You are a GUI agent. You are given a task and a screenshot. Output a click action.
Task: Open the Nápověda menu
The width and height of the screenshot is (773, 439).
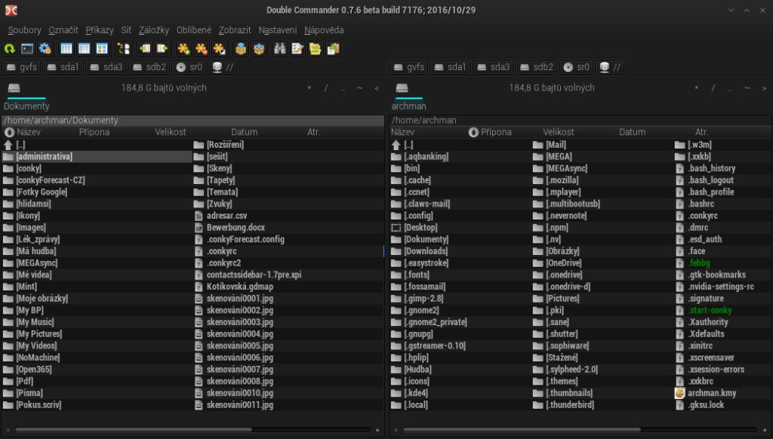[324, 30]
